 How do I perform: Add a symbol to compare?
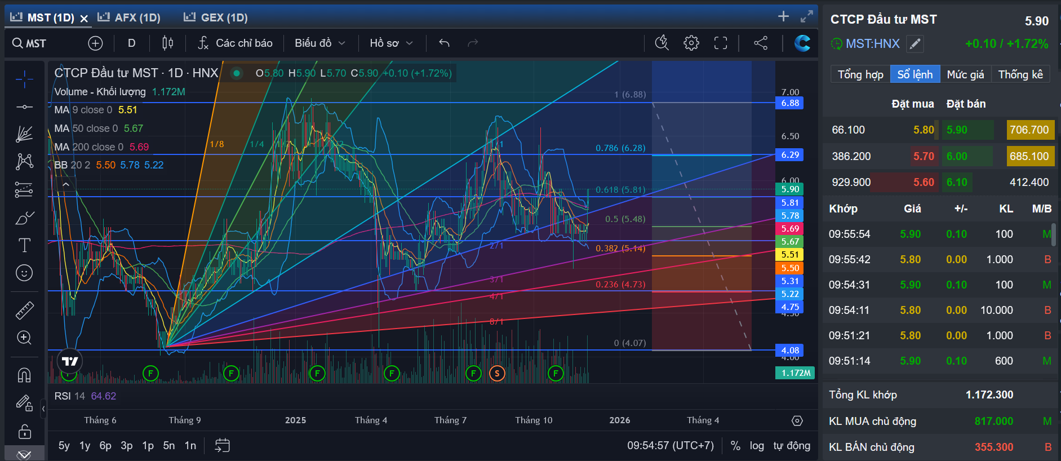pyautogui.click(x=95, y=43)
